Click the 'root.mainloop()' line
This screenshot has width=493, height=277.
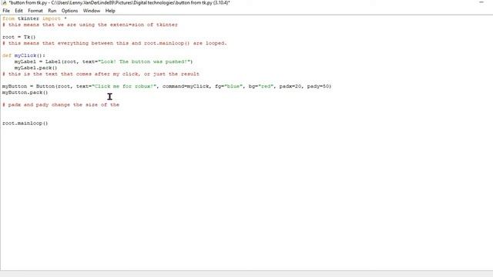(25, 123)
